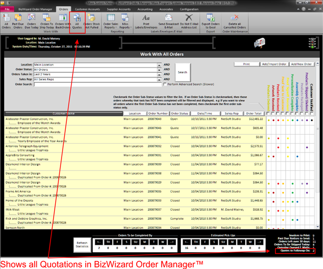
Task: Sort by the Order Total column header
Action: pos(254,113)
